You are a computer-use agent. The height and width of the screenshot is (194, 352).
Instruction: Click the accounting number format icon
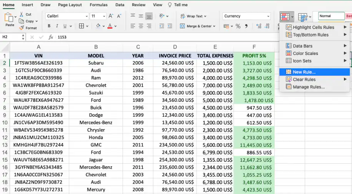(226, 26)
